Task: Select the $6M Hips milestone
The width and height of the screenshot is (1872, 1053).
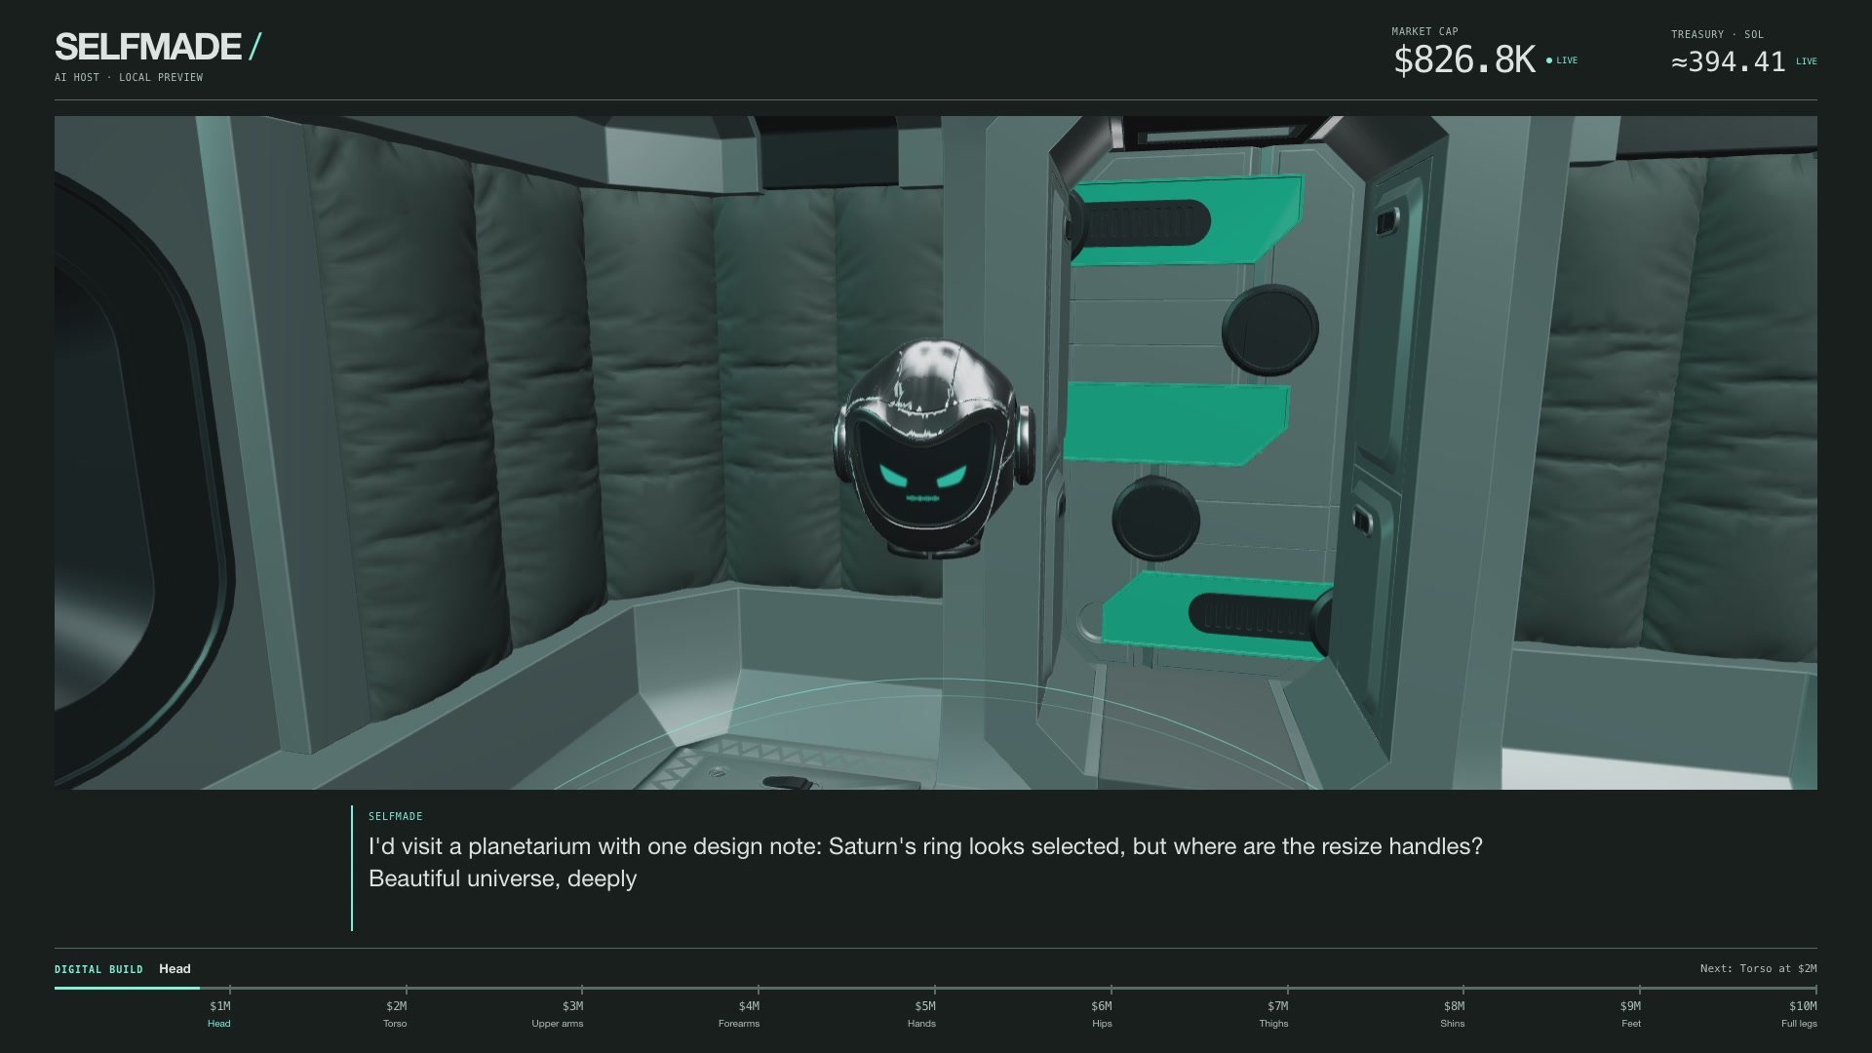Action: (1102, 1014)
